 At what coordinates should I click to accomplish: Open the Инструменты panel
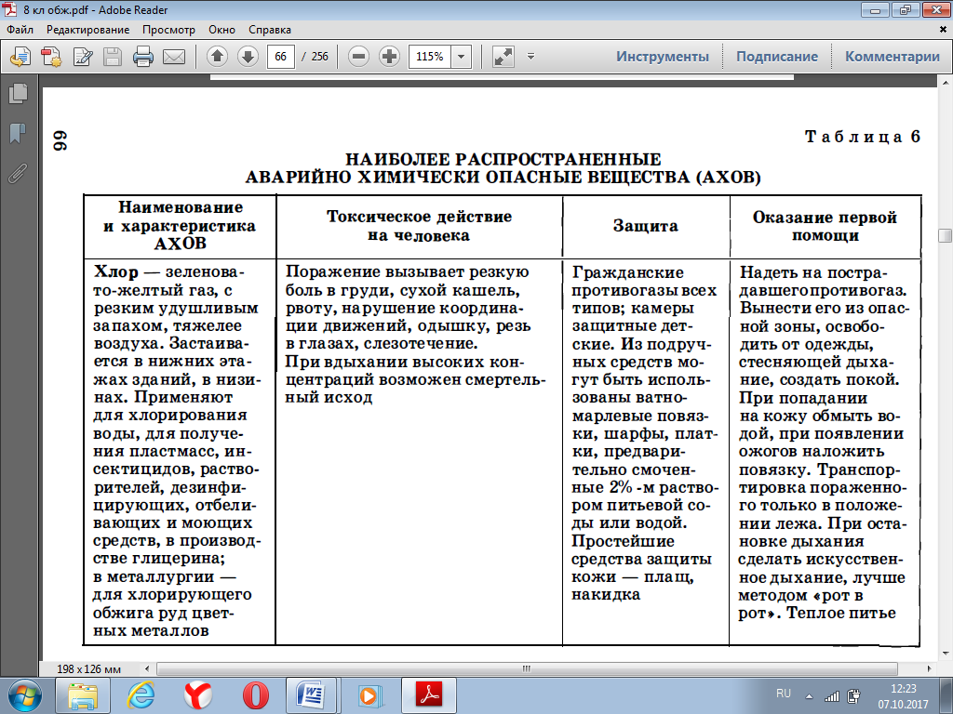click(x=663, y=57)
